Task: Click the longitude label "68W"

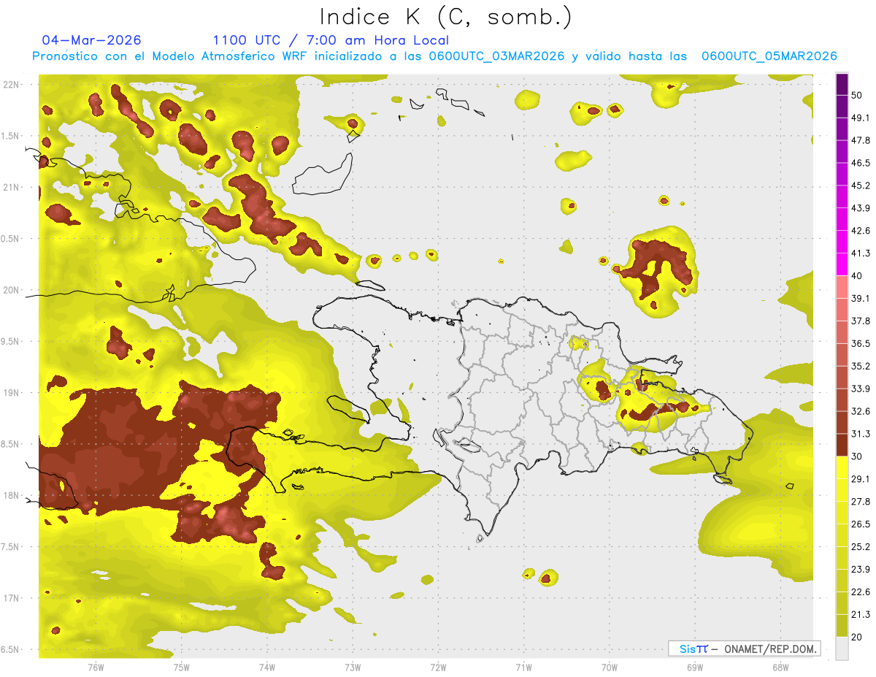Action: 780,668
